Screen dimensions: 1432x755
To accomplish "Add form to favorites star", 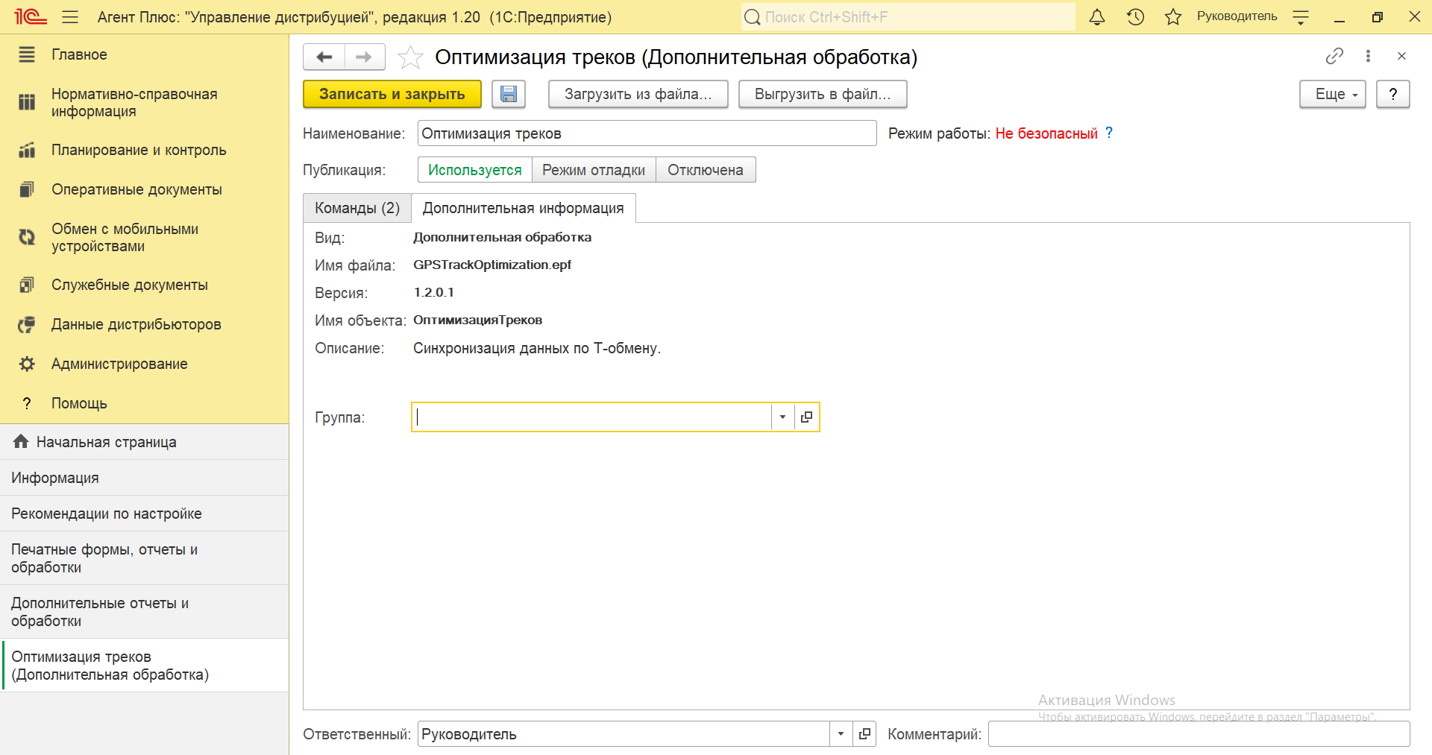I will (x=410, y=57).
